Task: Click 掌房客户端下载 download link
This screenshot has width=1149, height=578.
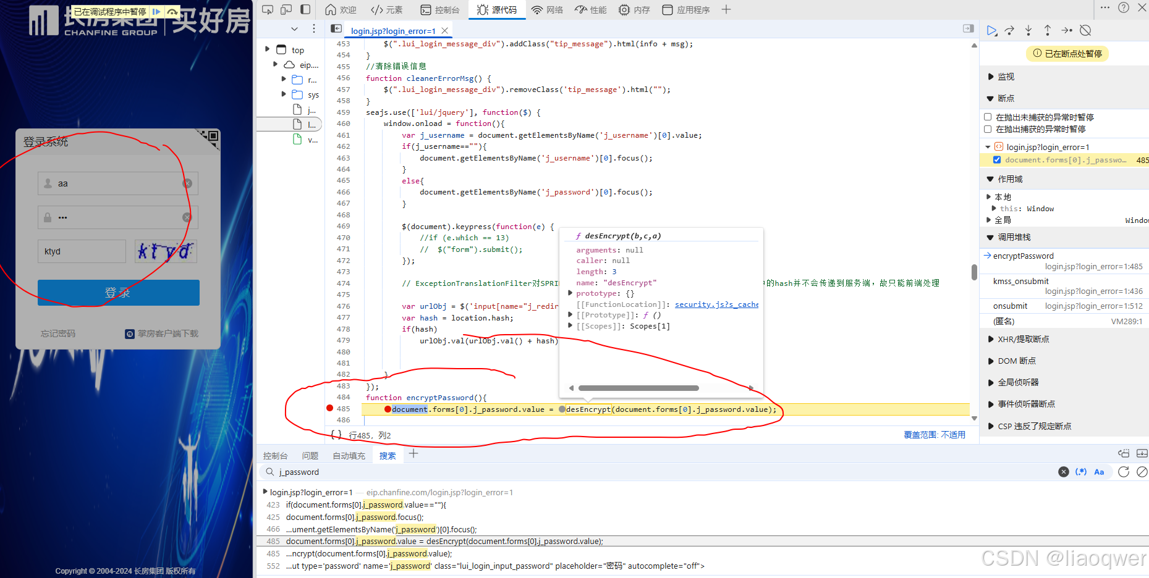Action: 162,333
